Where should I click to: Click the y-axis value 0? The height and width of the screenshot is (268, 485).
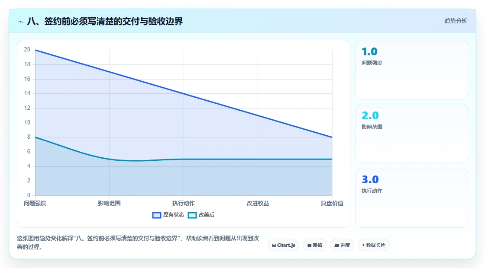click(29, 195)
